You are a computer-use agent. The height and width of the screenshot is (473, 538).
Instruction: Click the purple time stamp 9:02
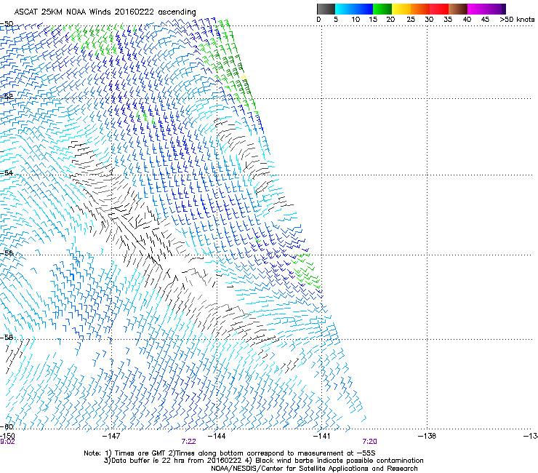pos(7,442)
